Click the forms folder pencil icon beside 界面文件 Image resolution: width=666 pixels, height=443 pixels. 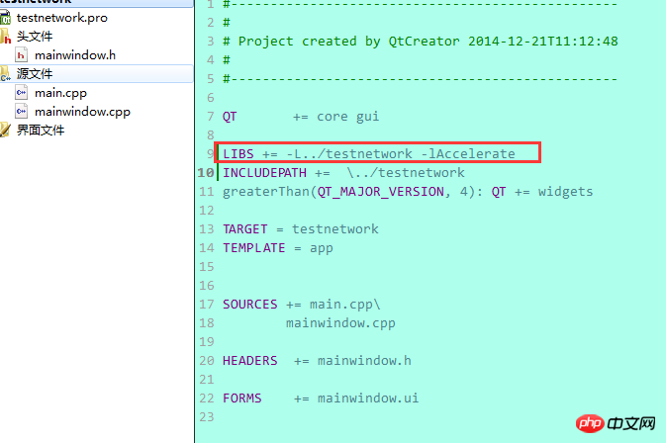coord(5,130)
